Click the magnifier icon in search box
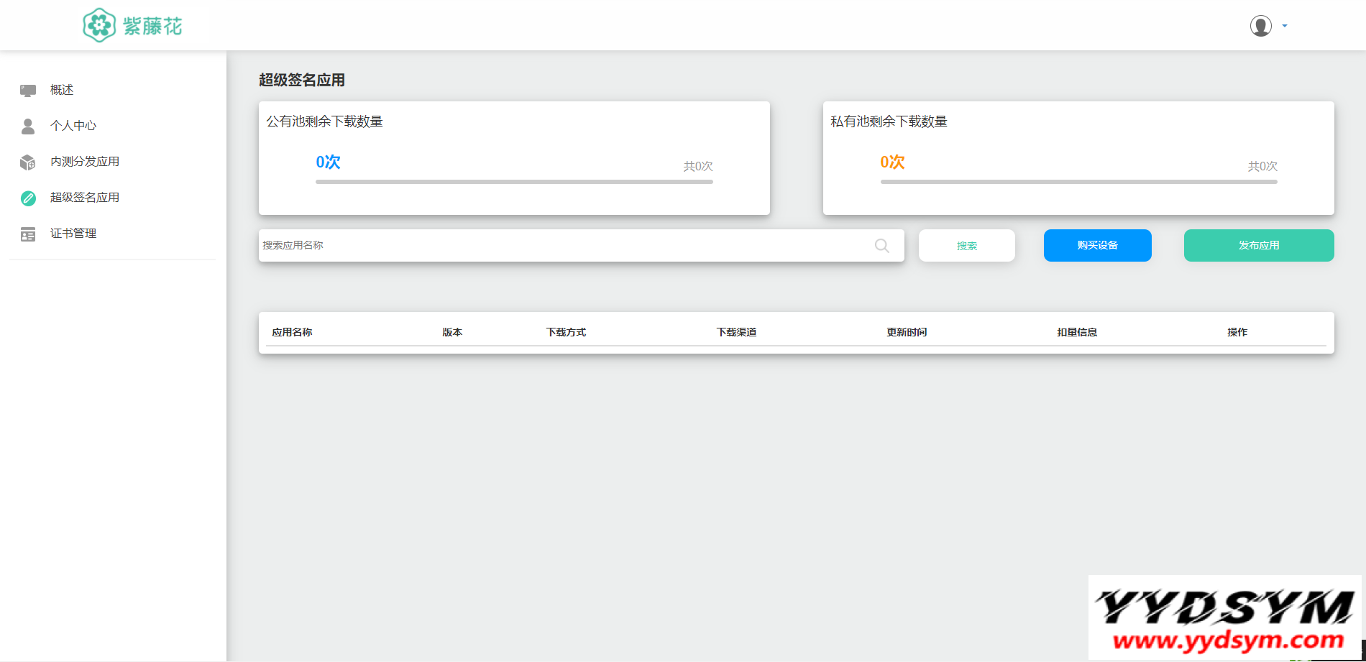The image size is (1366, 662). [881, 246]
